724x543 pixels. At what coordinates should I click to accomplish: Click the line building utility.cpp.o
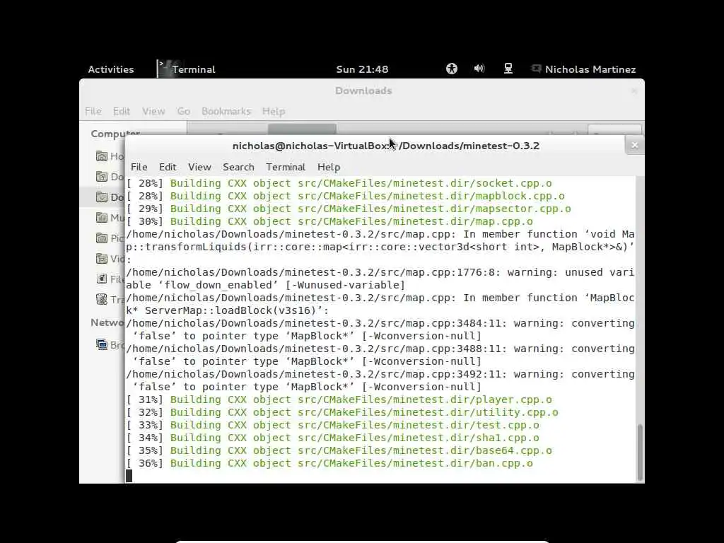[343, 412]
